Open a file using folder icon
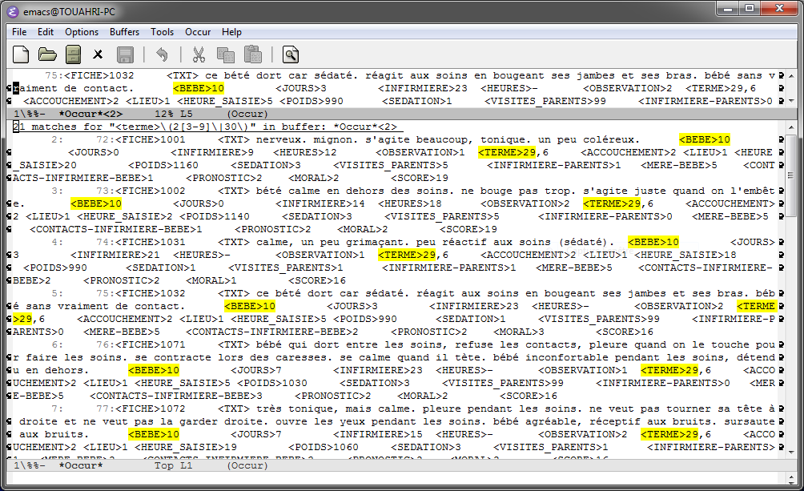 [47, 54]
